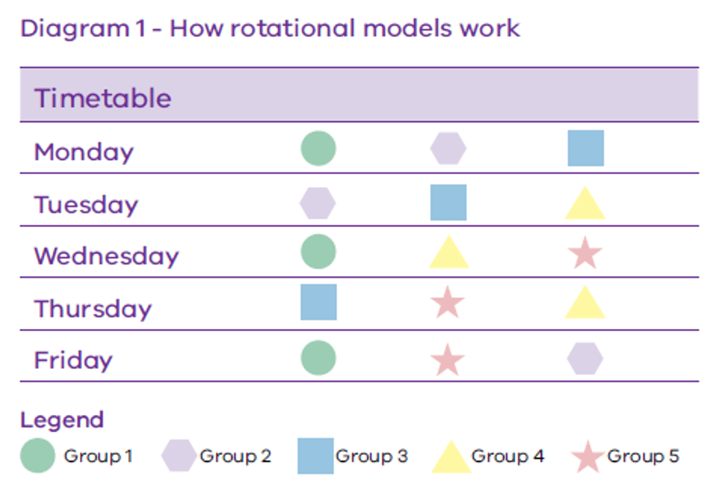This screenshot has width=723, height=486.
Task: Click Thursday's pink star icon
Action: [x=447, y=302]
